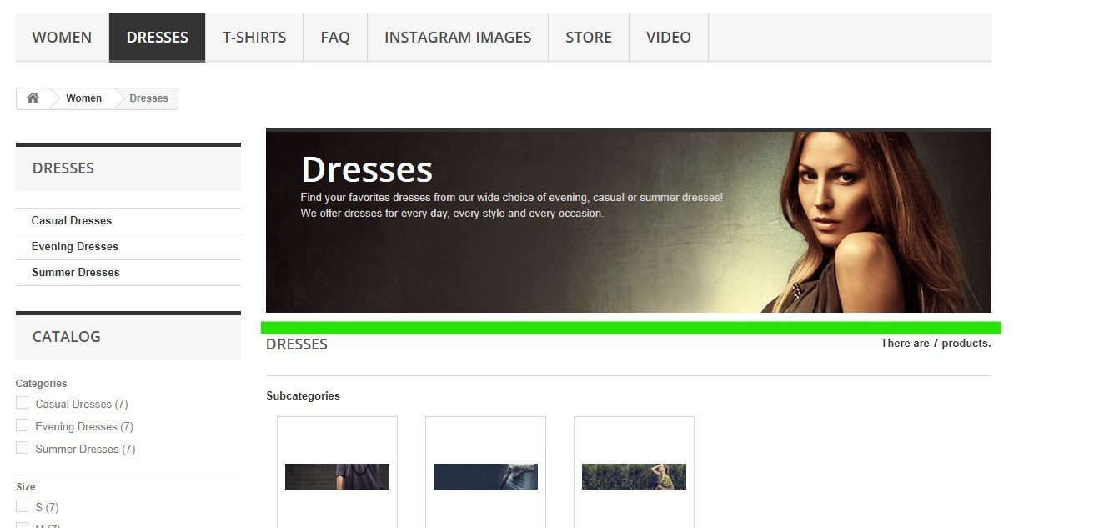Check the Evening Dresses (7) filter
This screenshot has height=528, width=1119.
(23, 425)
